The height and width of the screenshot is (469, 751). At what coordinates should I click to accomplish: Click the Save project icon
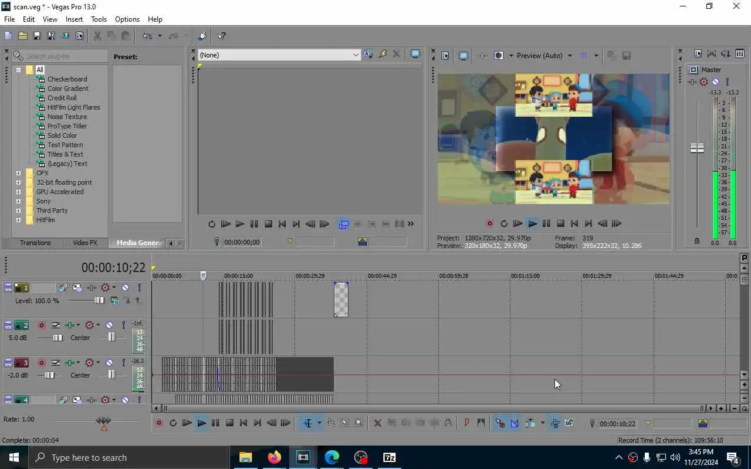coord(36,36)
